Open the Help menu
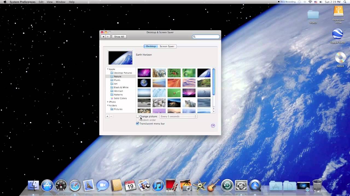This screenshot has height=196, width=350. 72,2
